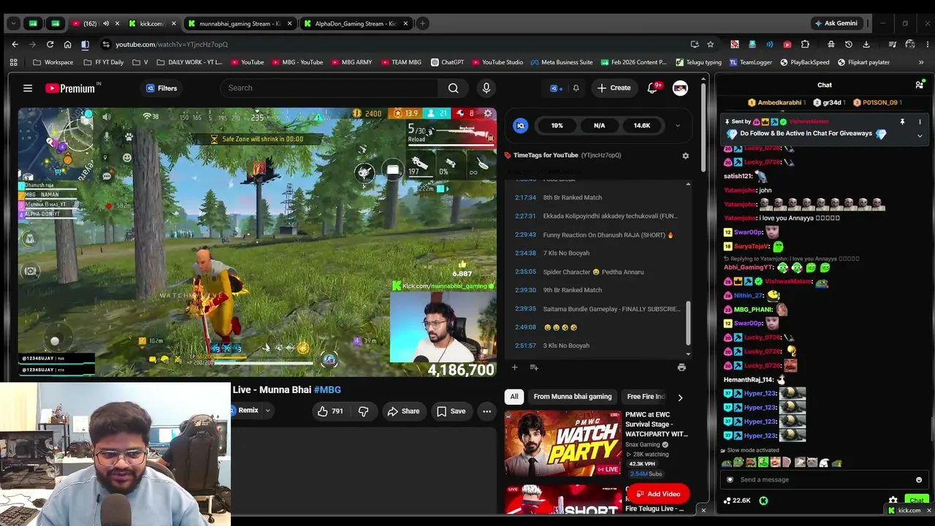Image resolution: width=935 pixels, height=526 pixels.
Task: Switch to munnabhai_gaming Stream tab
Action: click(x=240, y=24)
